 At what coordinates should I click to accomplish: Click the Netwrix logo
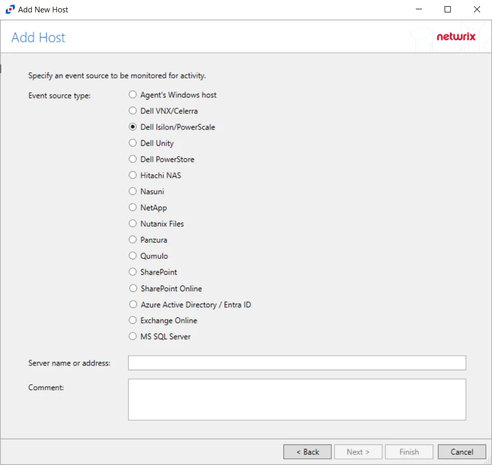click(456, 37)
